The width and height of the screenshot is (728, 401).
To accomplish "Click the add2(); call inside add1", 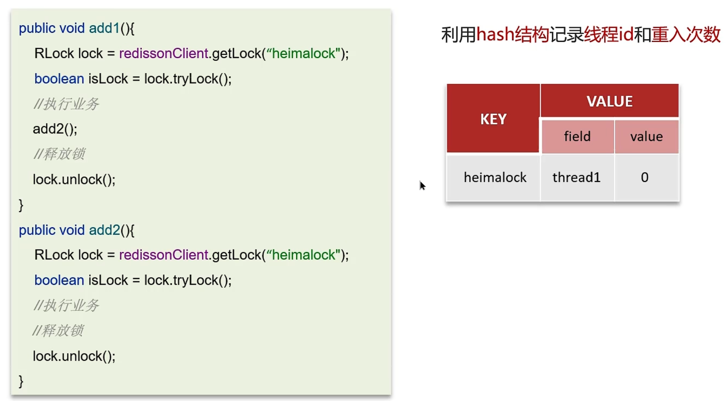I will click(55, 129).
